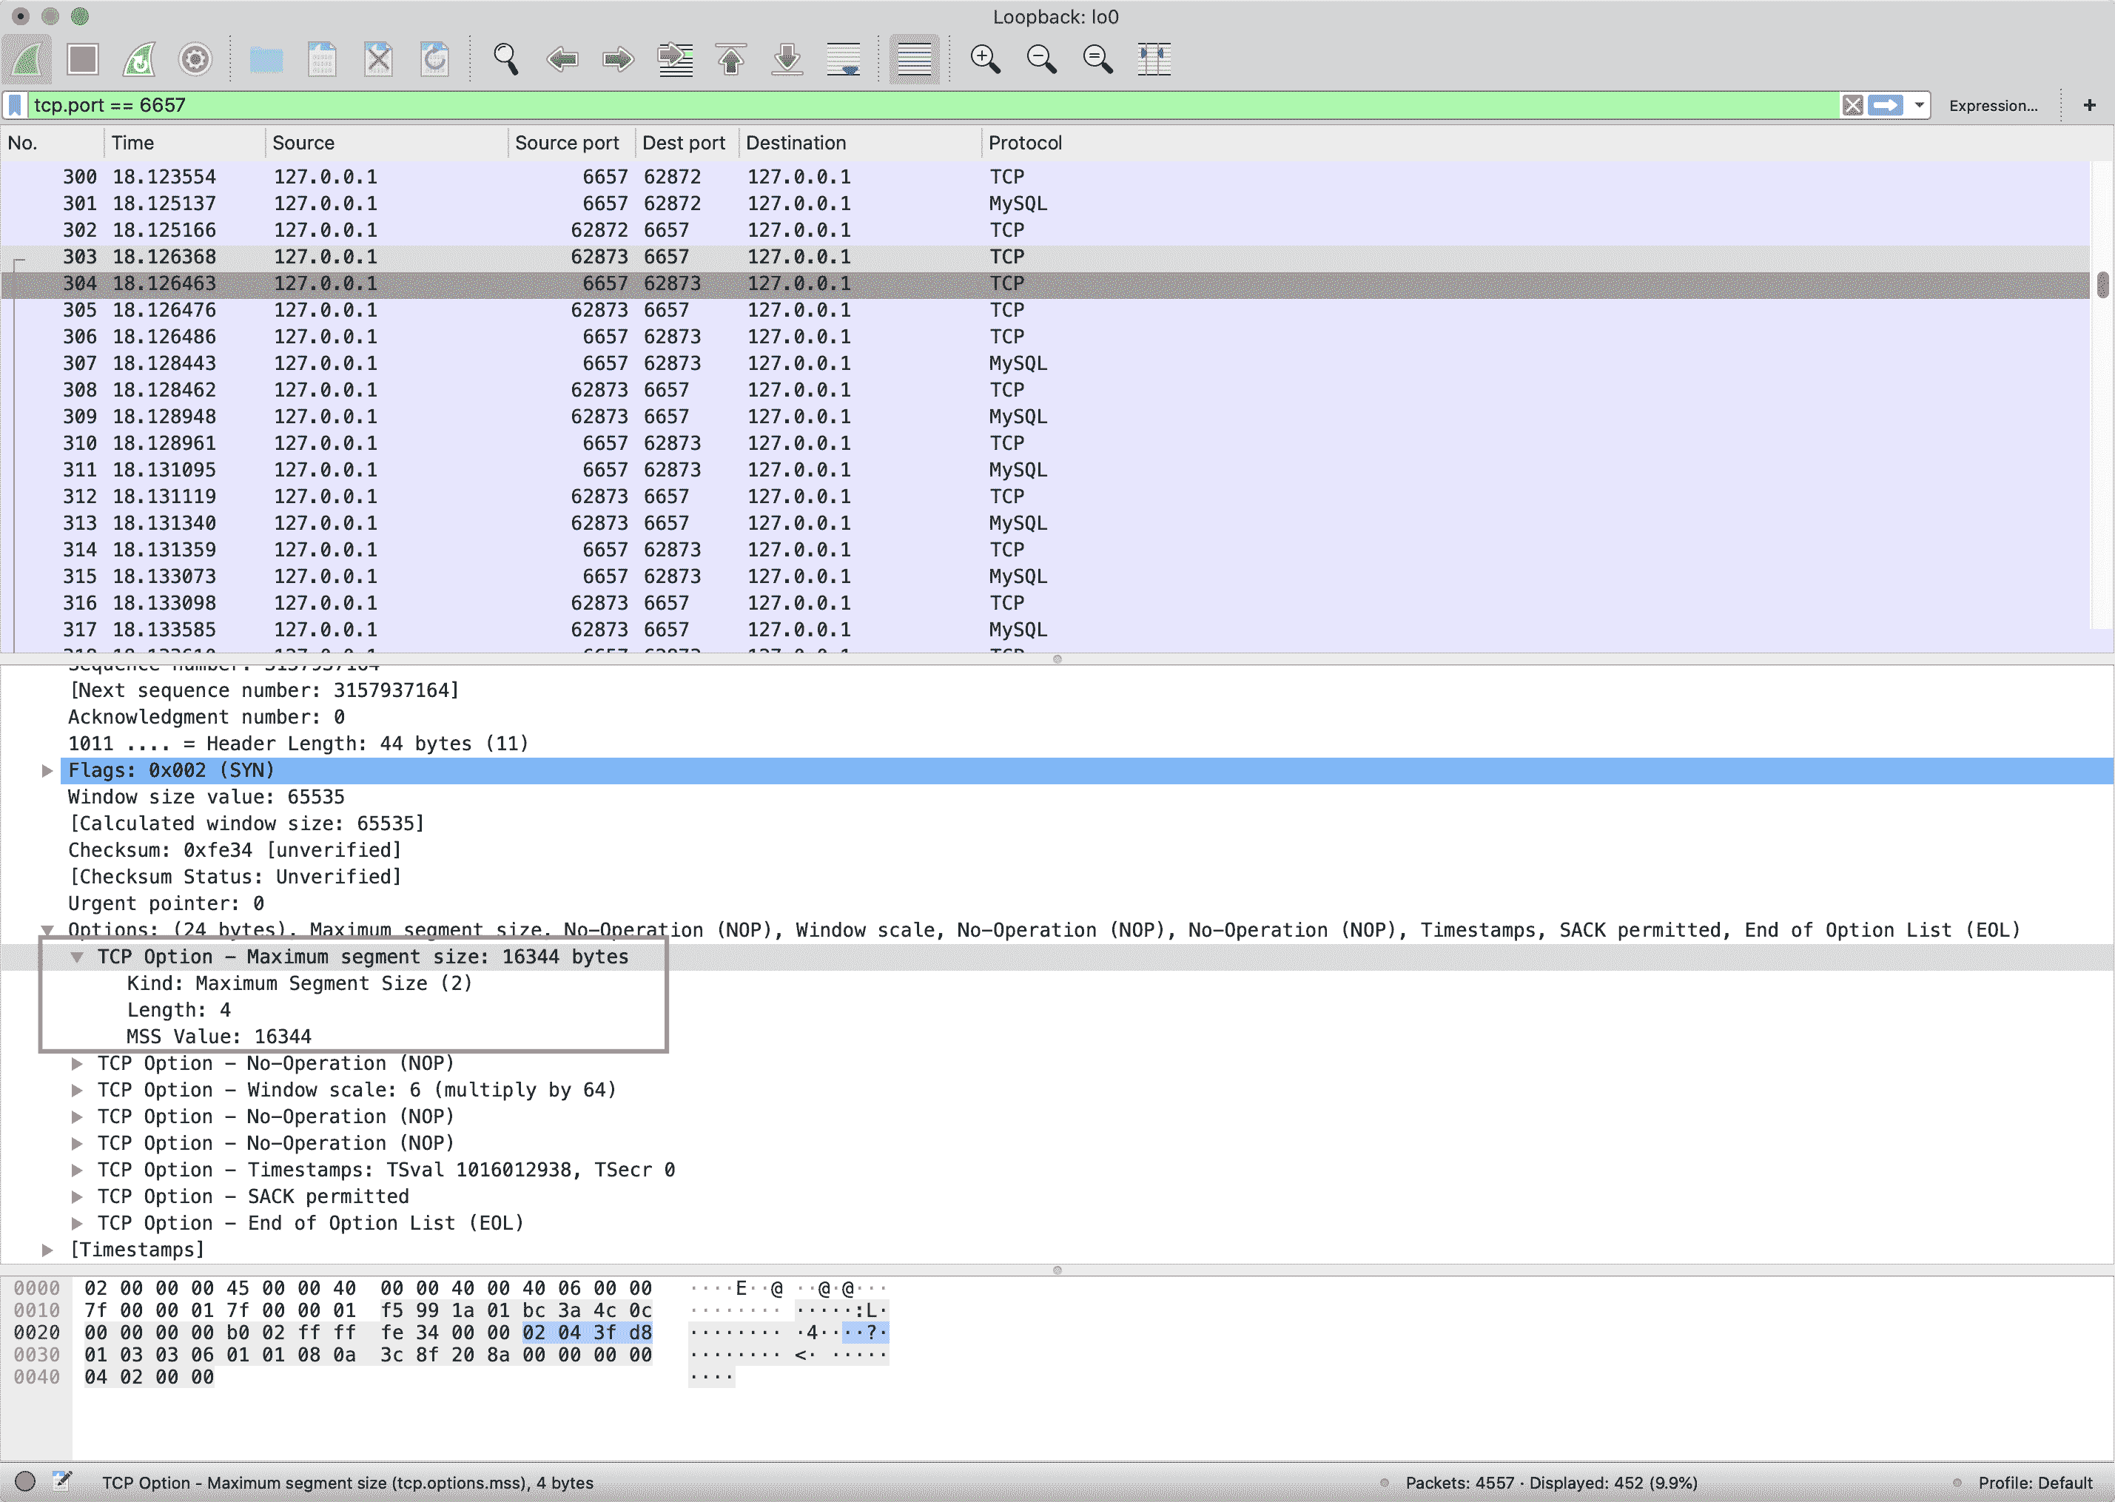This screenshot has height=1502, width=2115.
Task: Click the Protocol column header
Action: point(1025,144)
